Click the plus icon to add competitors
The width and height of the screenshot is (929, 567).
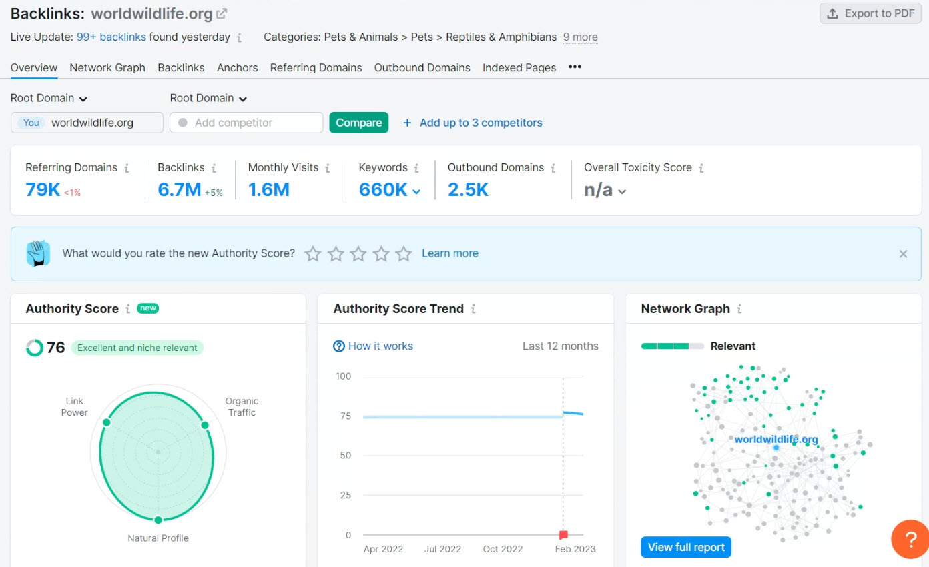tap(407, 123)
